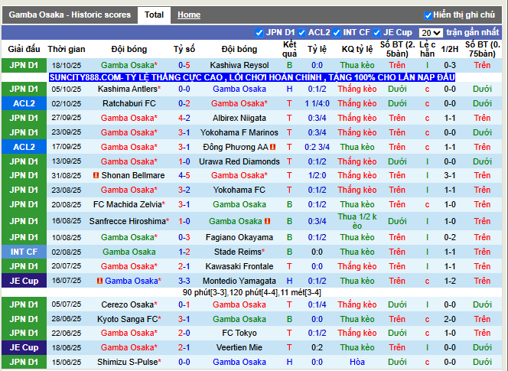Click the Ratchaburi FC team name
Viewport: 508px width, 371px height.
click(x=129, y=103)
